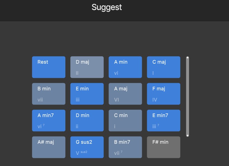Choose the D min ii chord
The width and height of the screenshot is (229, 166).
point(87,120)
